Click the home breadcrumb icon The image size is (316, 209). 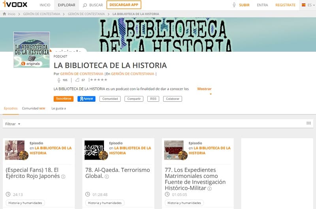(4, 14)
